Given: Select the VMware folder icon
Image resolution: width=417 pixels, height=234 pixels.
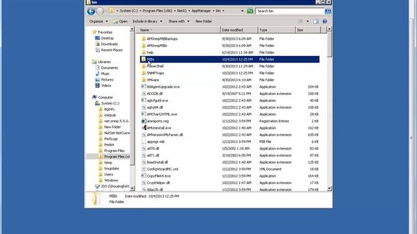Looking at the screenshot, I should coord(143,80).
